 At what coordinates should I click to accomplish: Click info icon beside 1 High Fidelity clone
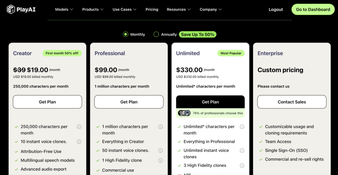pos(160,160)
